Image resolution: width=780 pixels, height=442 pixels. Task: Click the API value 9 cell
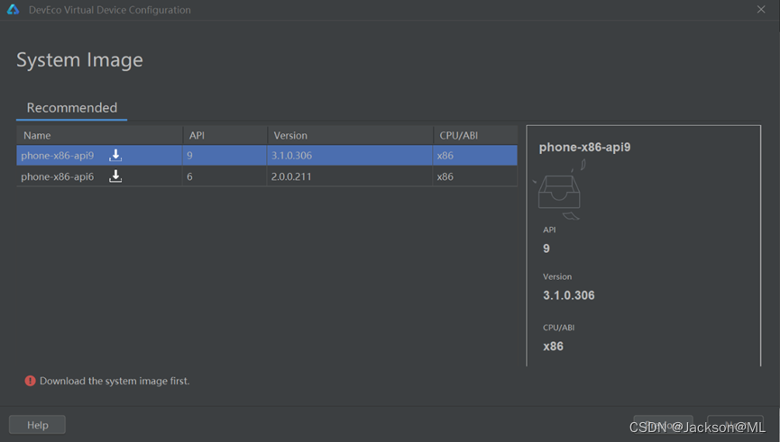(225, 156)
